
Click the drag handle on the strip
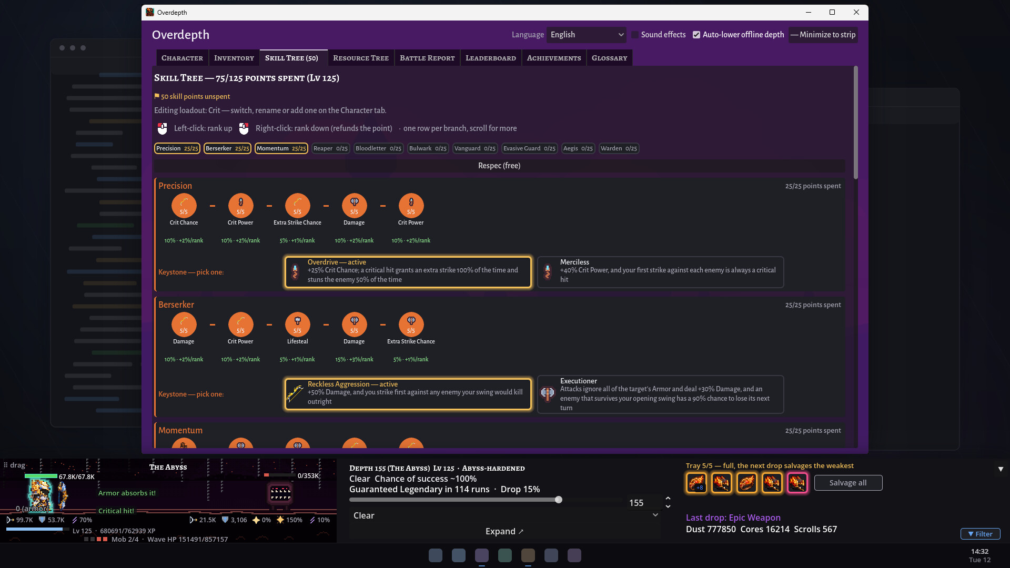coord(14,465)
